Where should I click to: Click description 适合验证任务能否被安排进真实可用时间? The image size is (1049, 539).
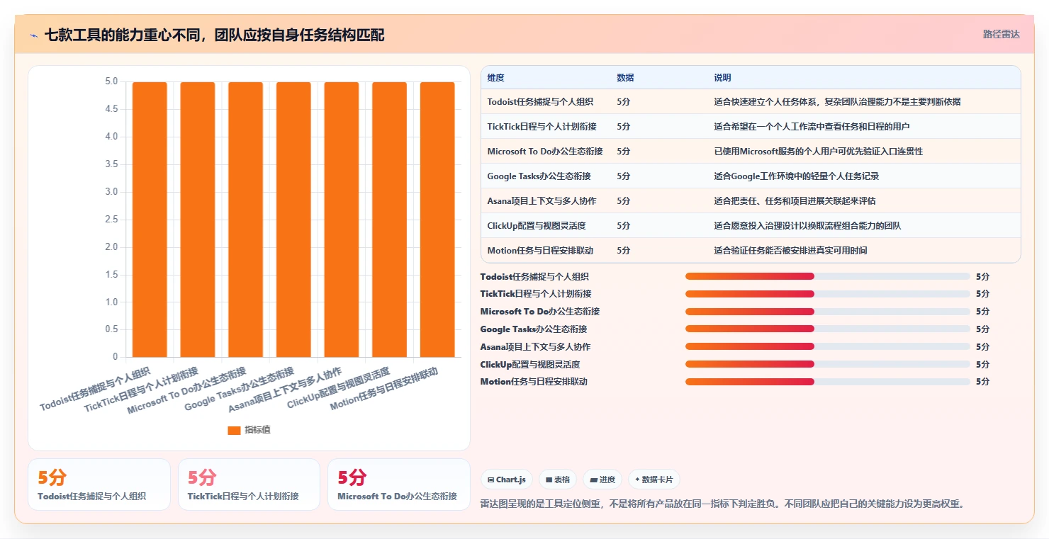(790, 251)
